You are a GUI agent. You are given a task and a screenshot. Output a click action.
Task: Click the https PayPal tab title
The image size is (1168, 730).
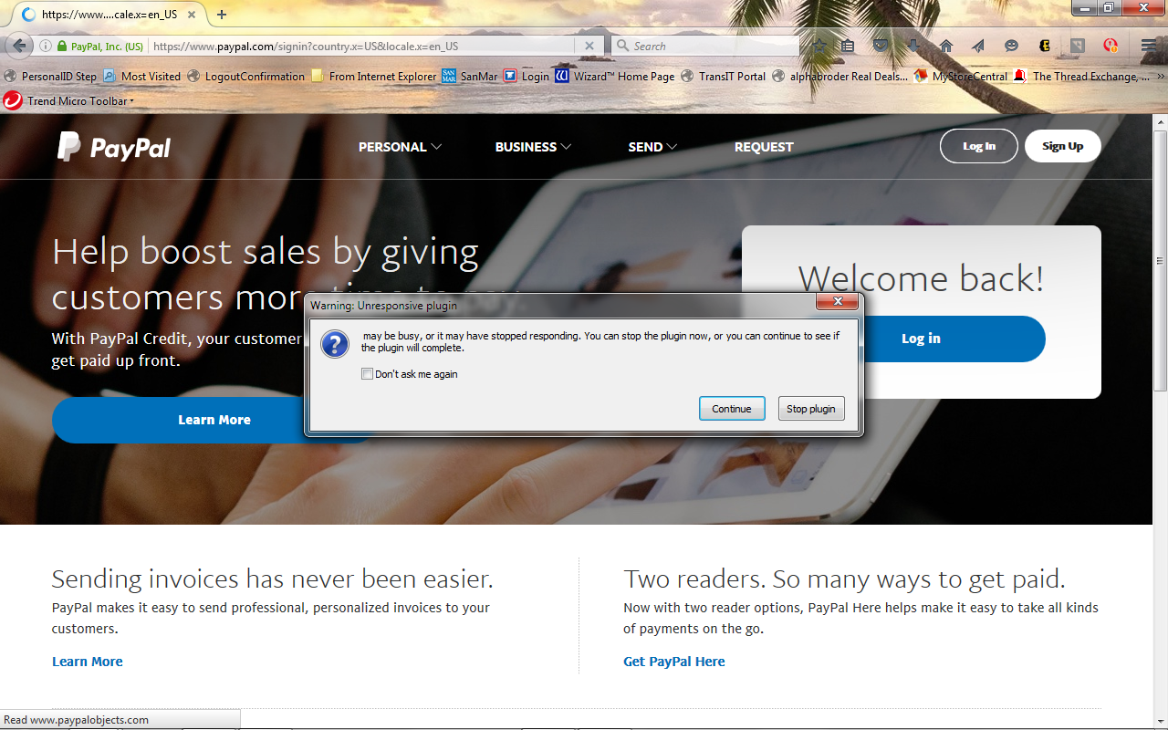[111, 15]
